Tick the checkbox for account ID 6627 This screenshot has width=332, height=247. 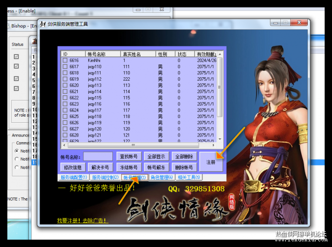[x=65, y=129]
